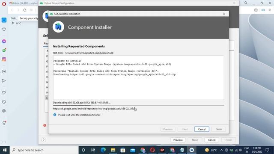The image size is (274, 154).
Task: Open Microsoft Edge from taskbar
Action: tap(103, 150)
